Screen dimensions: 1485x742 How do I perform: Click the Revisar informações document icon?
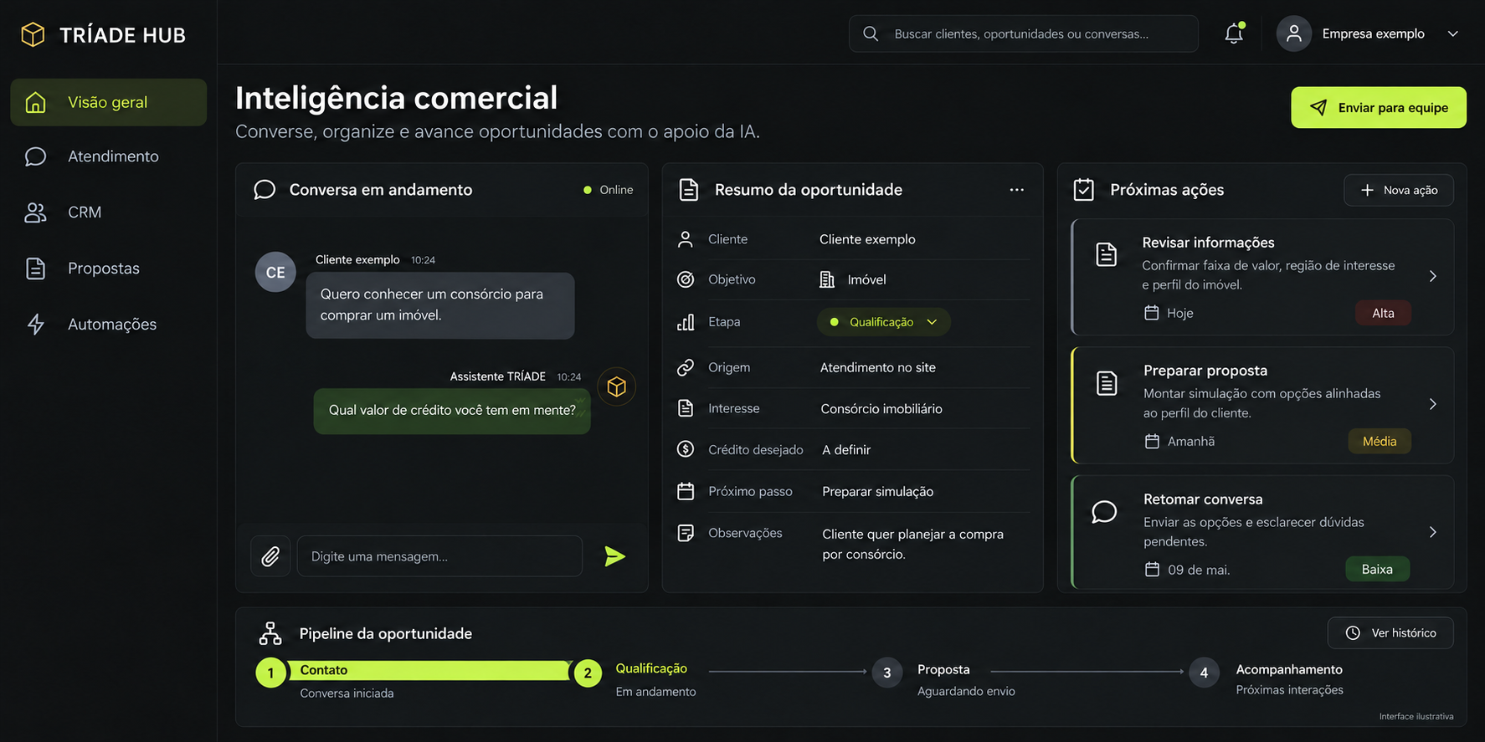(1107, 254)
